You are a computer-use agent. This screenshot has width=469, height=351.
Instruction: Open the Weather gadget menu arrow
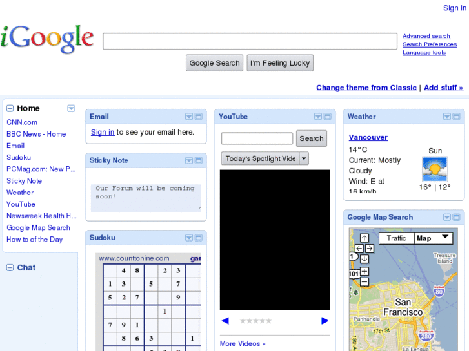[x=447, y=117]
